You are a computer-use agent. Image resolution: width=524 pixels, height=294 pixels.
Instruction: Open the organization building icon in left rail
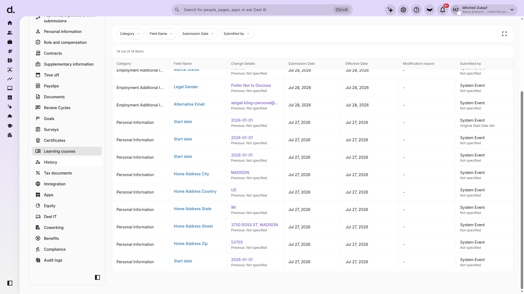[x=10, y=135]
